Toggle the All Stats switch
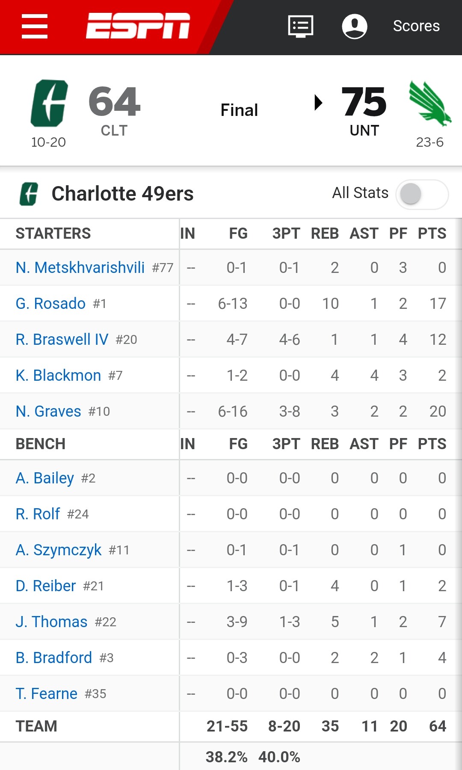This screenshot has width=462, height=770. pos(422,194)
